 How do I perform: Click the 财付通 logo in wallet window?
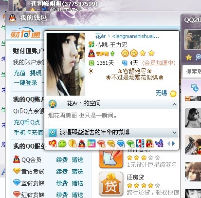[x=25, y=33]
